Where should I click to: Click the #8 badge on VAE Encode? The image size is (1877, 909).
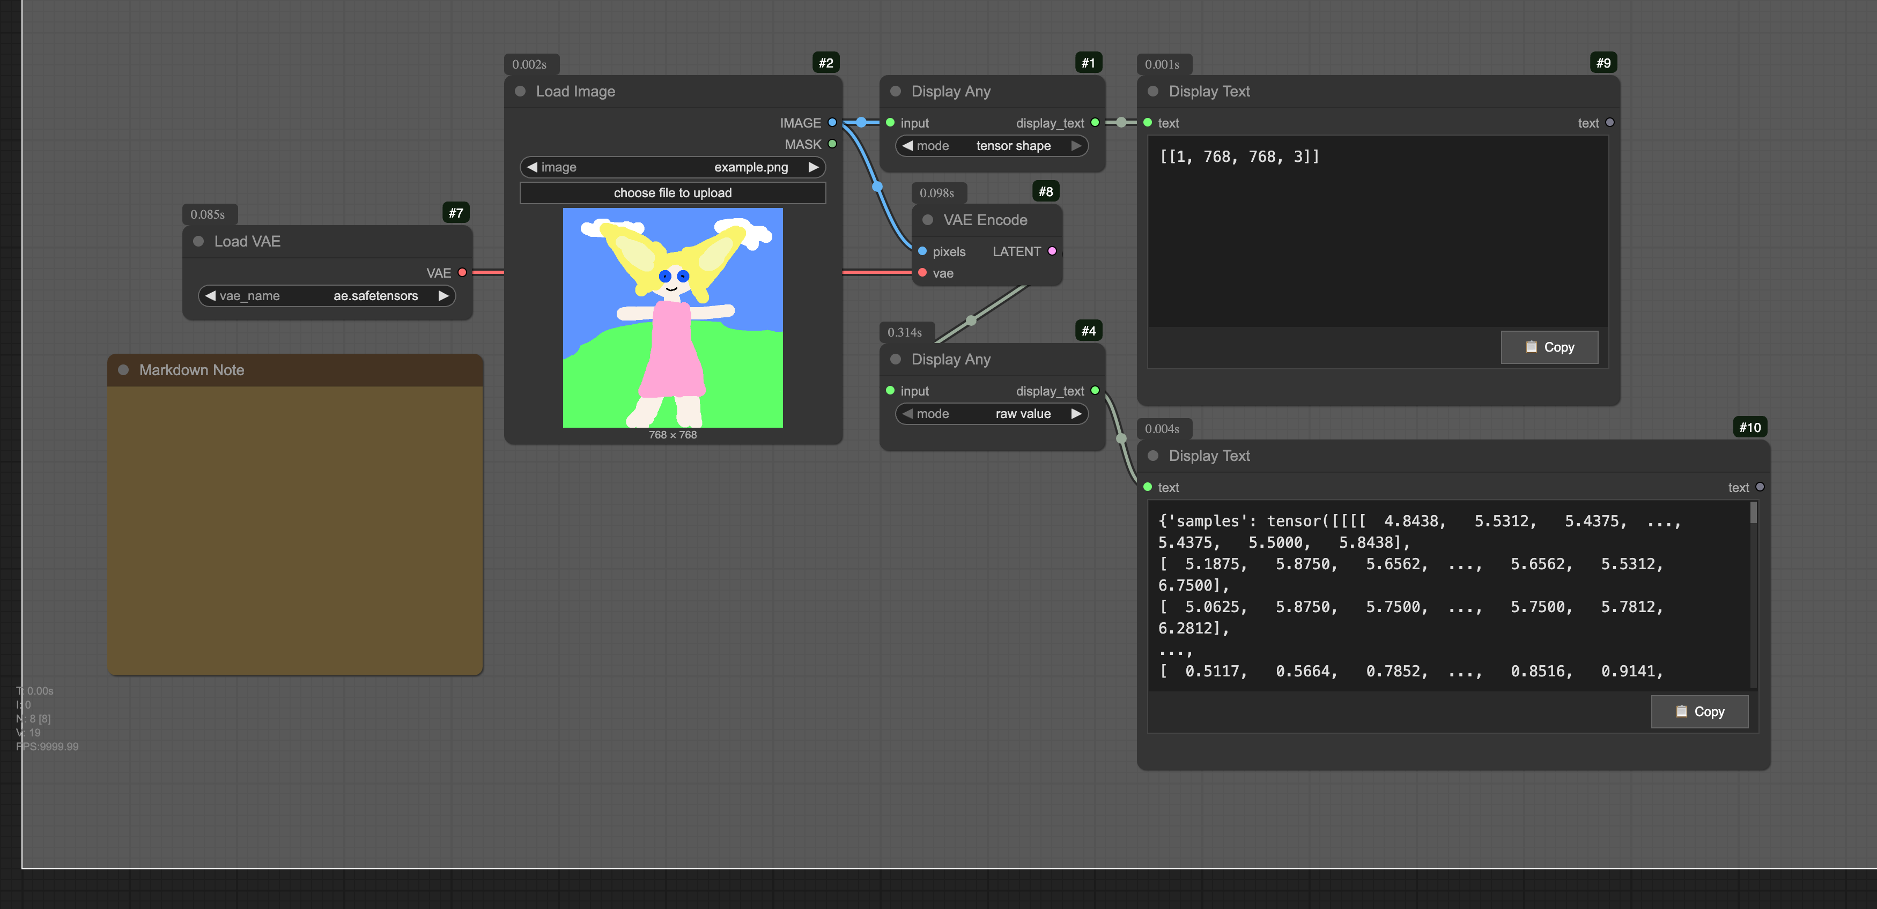coord(1046,191)
